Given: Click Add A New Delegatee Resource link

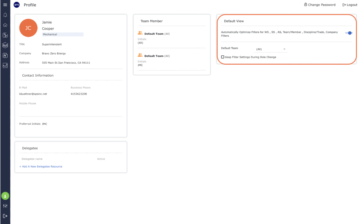Looking at the screenshot, I should [41, 166].
